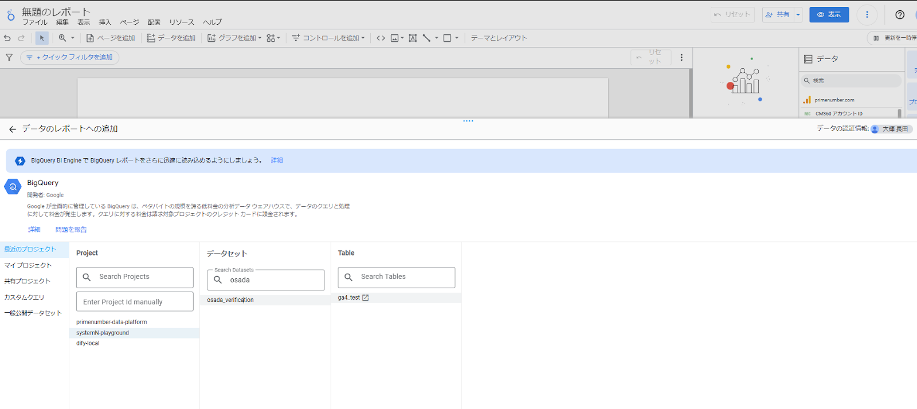Open テーマとレイアウト panel
This screenshot has width=917, height=409.
coord(499,38)
